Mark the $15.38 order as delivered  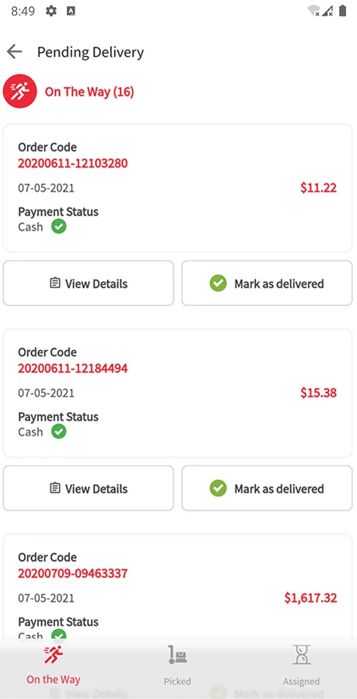click(x=267, y=489)
